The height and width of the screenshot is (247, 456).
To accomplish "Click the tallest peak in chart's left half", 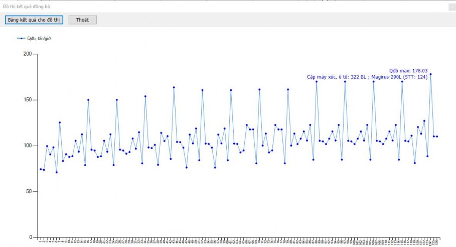I will click(174, 87).
